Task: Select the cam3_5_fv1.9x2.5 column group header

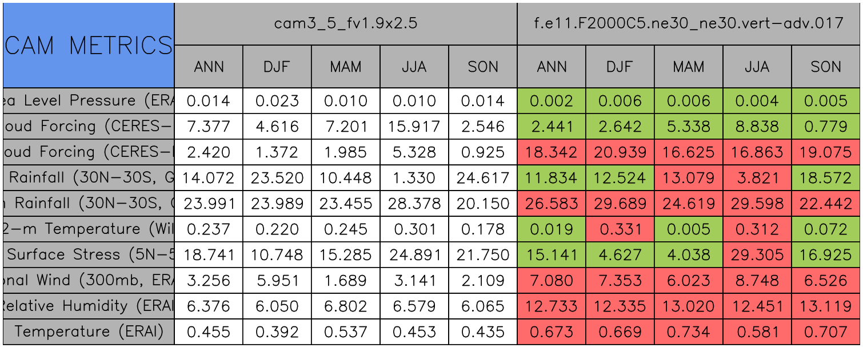Action: click(x=345, y=23)
